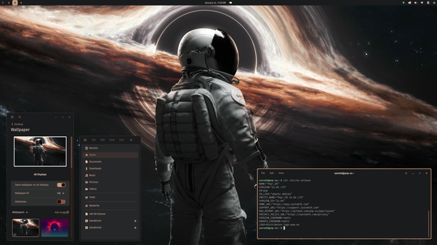Open the Edit menu in file manager
Screen dimensions: 437x245
[x=102, y=140]
